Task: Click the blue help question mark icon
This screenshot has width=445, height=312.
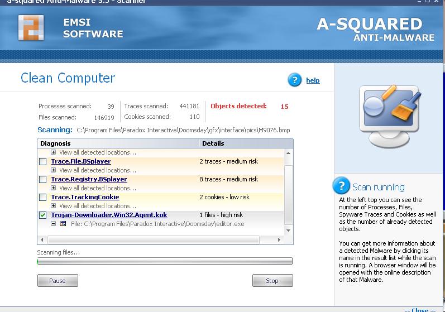Action: coord(295,80)
